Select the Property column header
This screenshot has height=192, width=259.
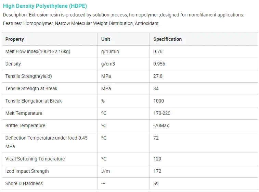point(15,39)
